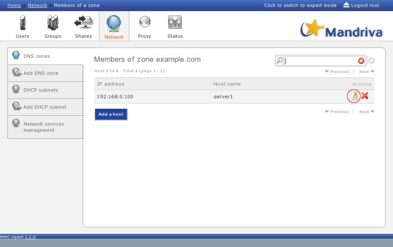
Task: Open the Shares module icon
Action: [x=84, y=23]
